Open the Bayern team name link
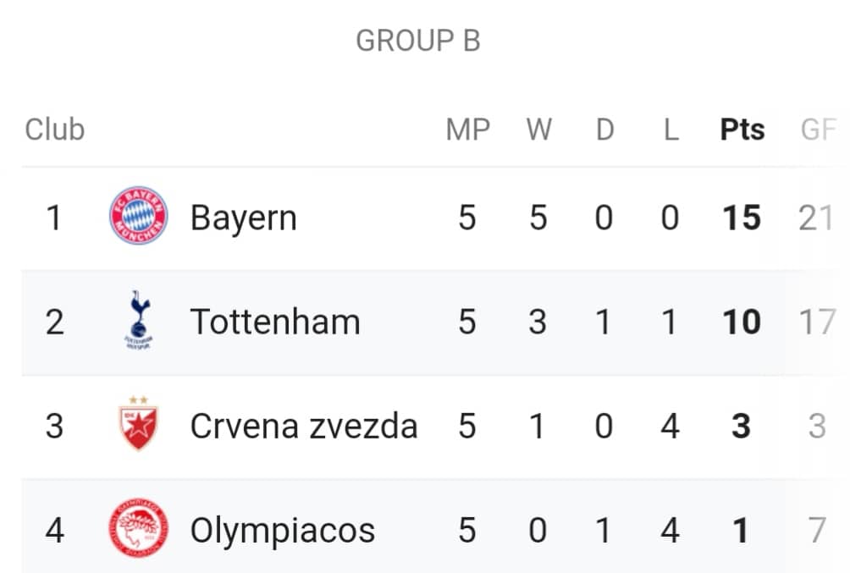 tap(243, 218)
